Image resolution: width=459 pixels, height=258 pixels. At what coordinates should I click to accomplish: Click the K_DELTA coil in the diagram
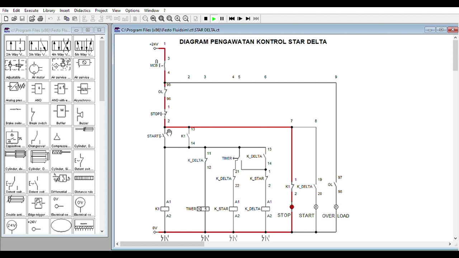(266, 209)
